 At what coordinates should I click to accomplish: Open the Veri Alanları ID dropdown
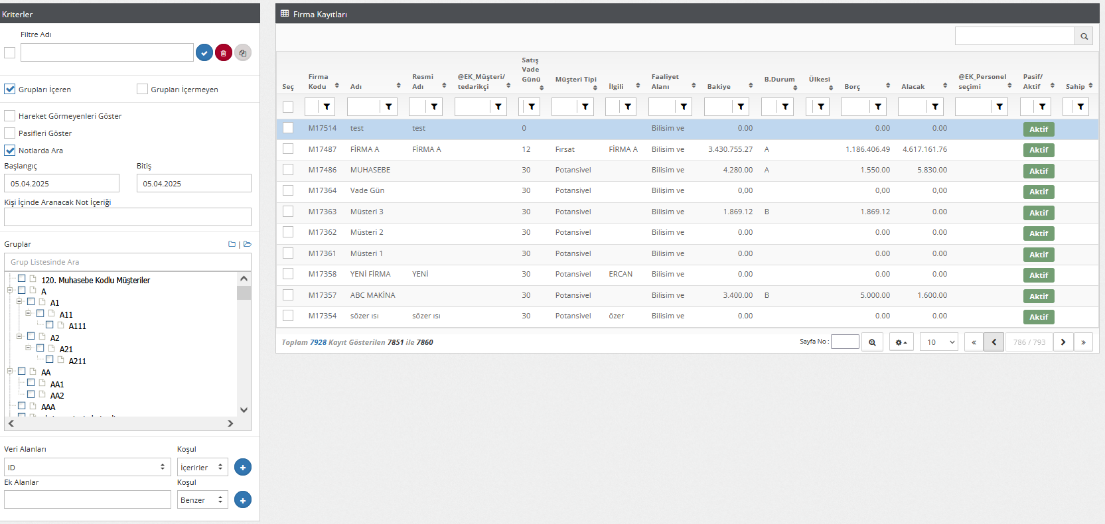click(88, 468)
